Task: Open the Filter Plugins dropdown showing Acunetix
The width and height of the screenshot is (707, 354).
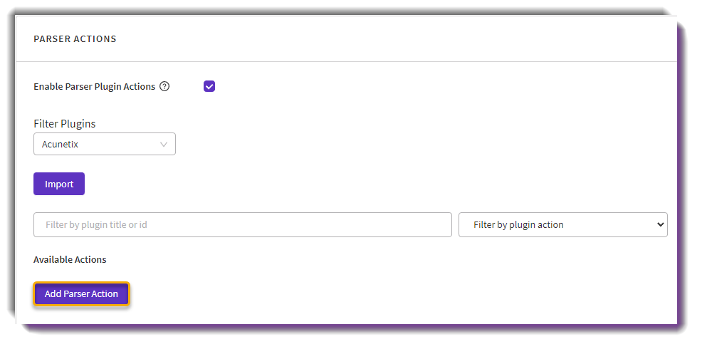Action: point(105,144)
